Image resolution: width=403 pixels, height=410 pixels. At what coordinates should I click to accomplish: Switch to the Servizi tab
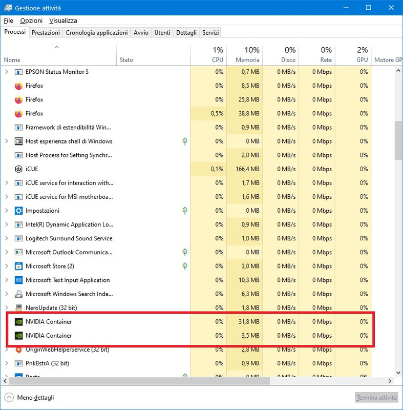(210, 33)
